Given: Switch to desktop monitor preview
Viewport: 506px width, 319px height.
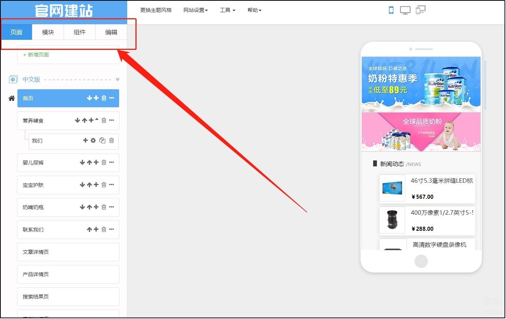Looking at the screenshot, I should 405,10.
